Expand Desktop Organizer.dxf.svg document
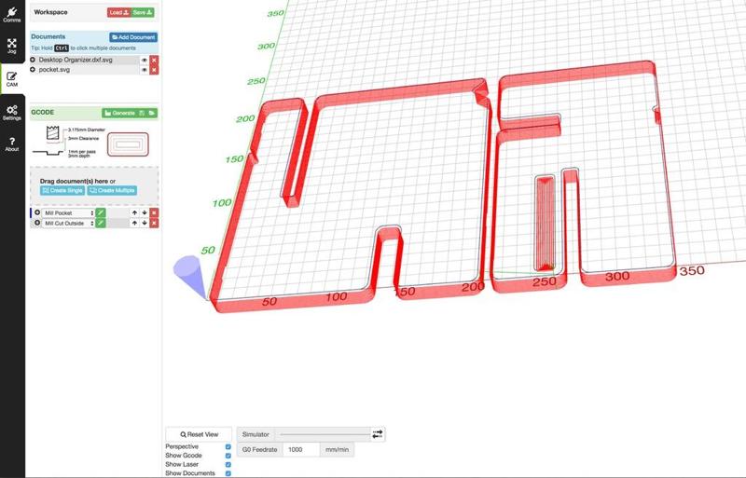The image size is (746, 478). pyautogui.click(x=33, y=60)
